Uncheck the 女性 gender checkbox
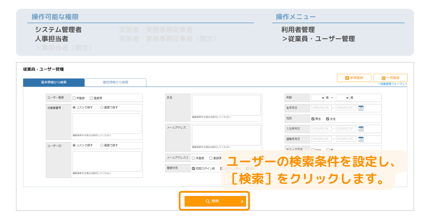Screen dimensions: 430x219 (328, 119)
